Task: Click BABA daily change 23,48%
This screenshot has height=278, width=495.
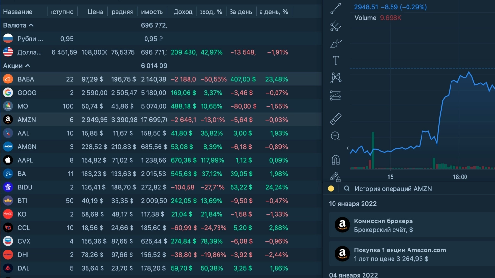Action: tap(276, 79)
